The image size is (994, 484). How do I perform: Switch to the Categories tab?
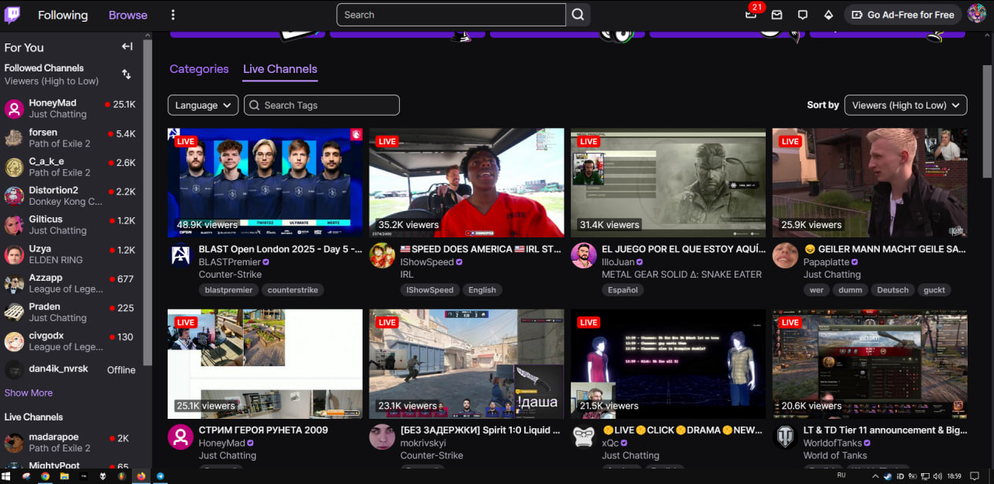pyautogui.click(x=199, y=69)
